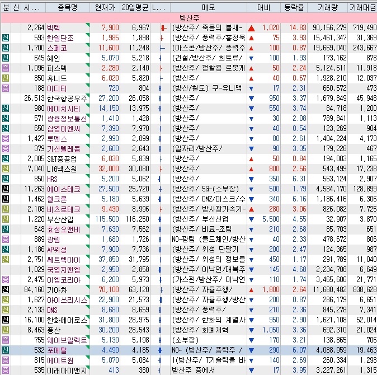
Task: Select the stock name 한국항공우주
Action: 67,99
